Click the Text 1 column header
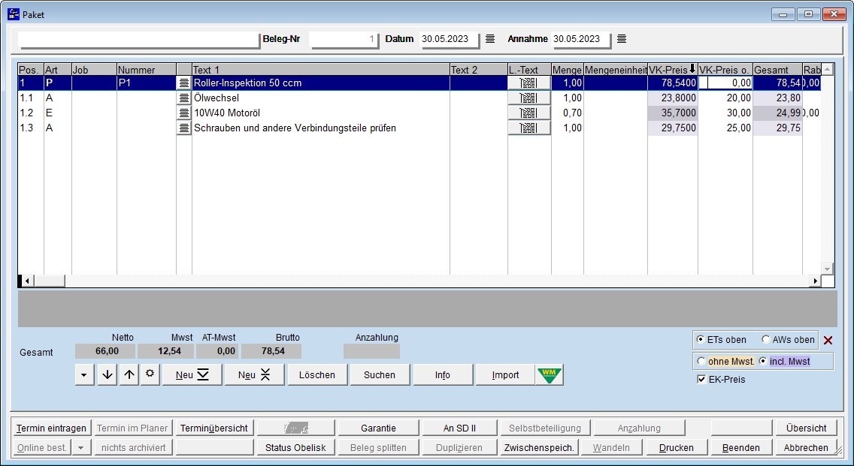854x466 pixels. [x=321, y=70]
